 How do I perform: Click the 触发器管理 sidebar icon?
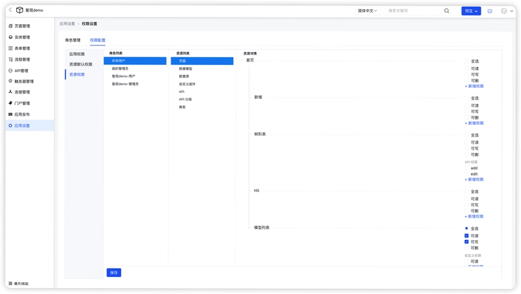[10, 81]
